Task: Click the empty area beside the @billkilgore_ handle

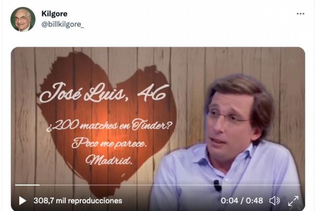Action: 185,25
